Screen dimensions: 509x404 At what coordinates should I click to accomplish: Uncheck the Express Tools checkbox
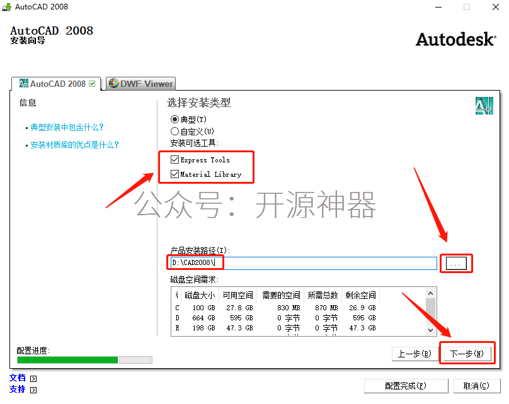point(174,159)
